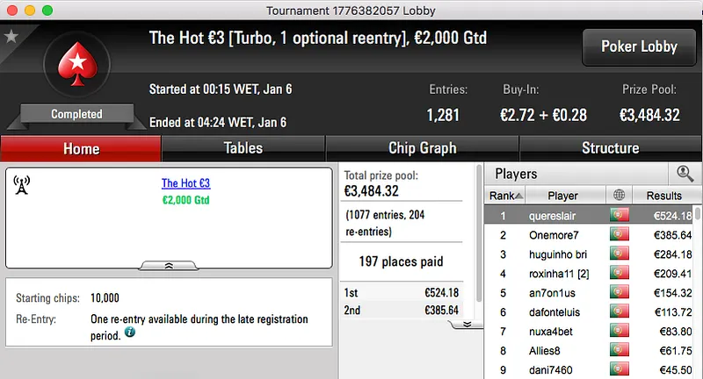
Task: Open the player search magnifier
Action: (x=685, y=174)
